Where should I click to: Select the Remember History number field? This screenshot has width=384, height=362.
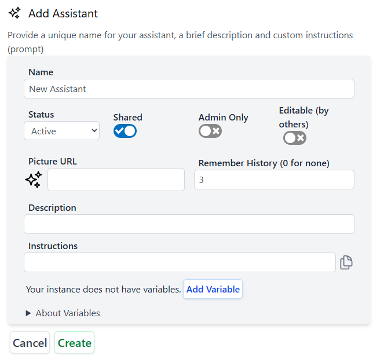point(274,180)
